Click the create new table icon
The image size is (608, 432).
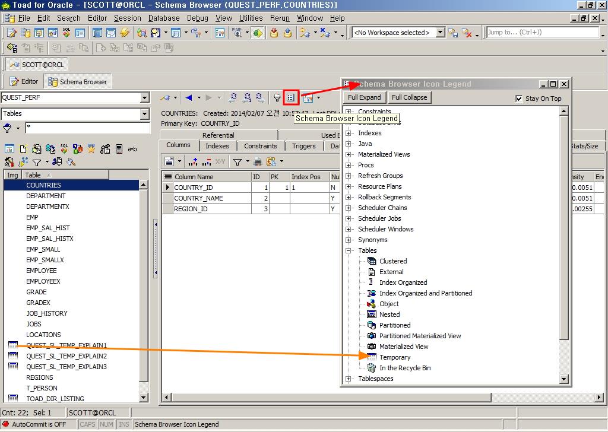pyautogui.click(x=23, y=149)
